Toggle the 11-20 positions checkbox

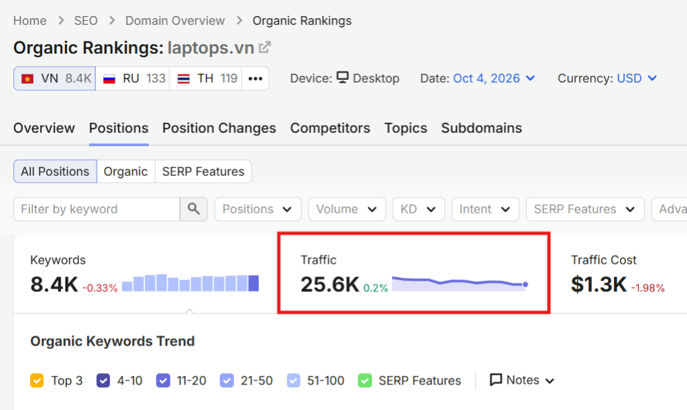pyautogui.click(x=163, y=380)
